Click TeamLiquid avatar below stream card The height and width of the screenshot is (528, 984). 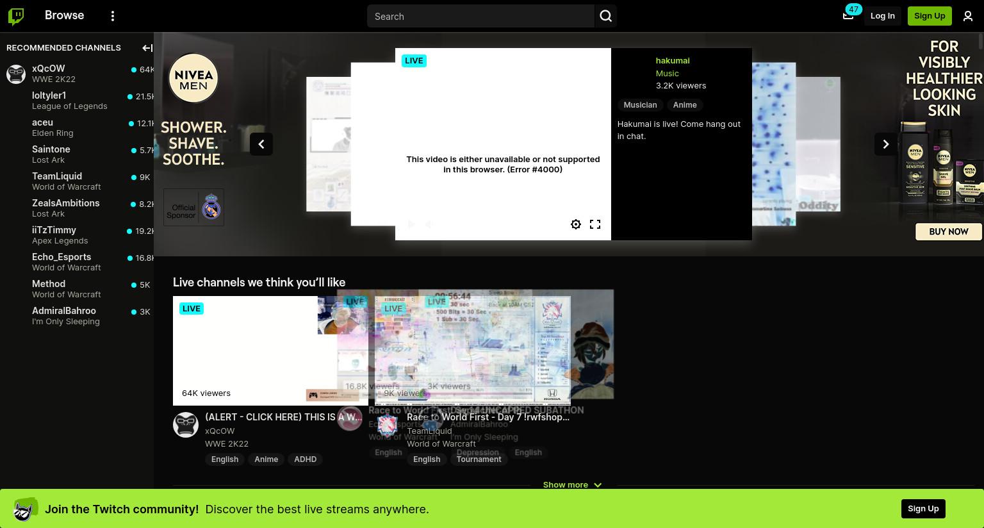tap(387, 425)
